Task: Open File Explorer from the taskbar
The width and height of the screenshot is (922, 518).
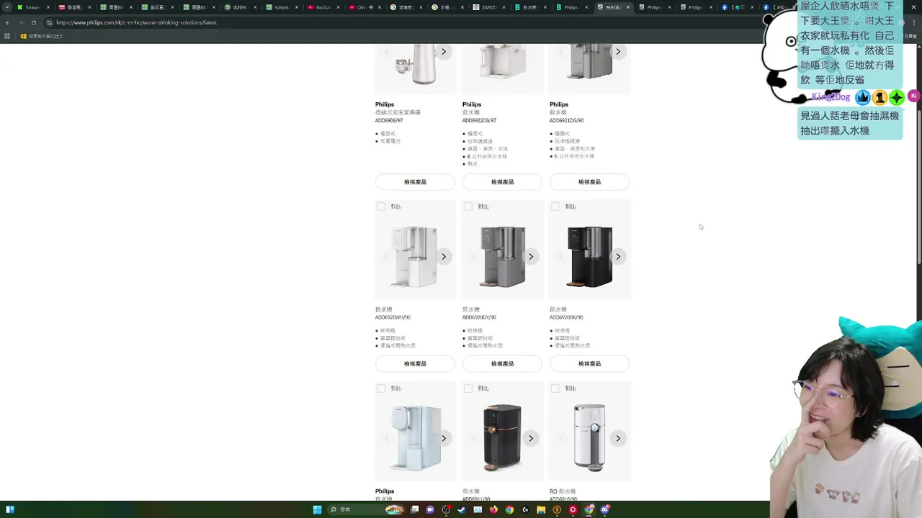Action: point(541,509)
